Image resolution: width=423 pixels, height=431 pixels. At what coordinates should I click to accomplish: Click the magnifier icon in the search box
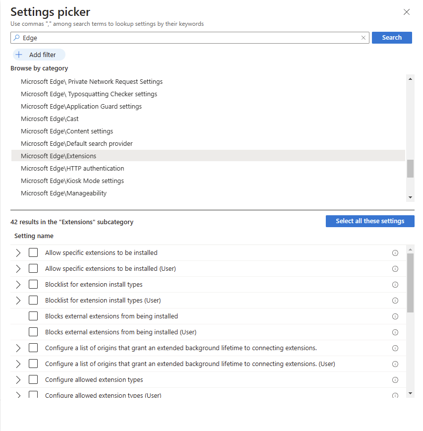pos(16,37)
